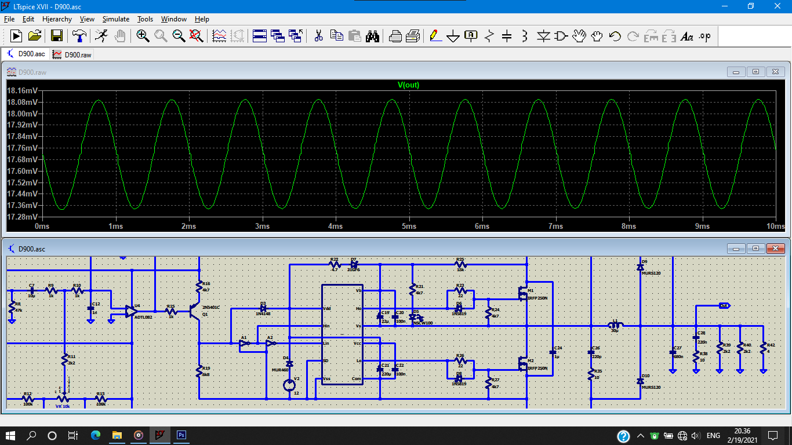Place a capacitor from the toolbar
The height and width of the screenshot is (445, 792).
tap(507, 36)
